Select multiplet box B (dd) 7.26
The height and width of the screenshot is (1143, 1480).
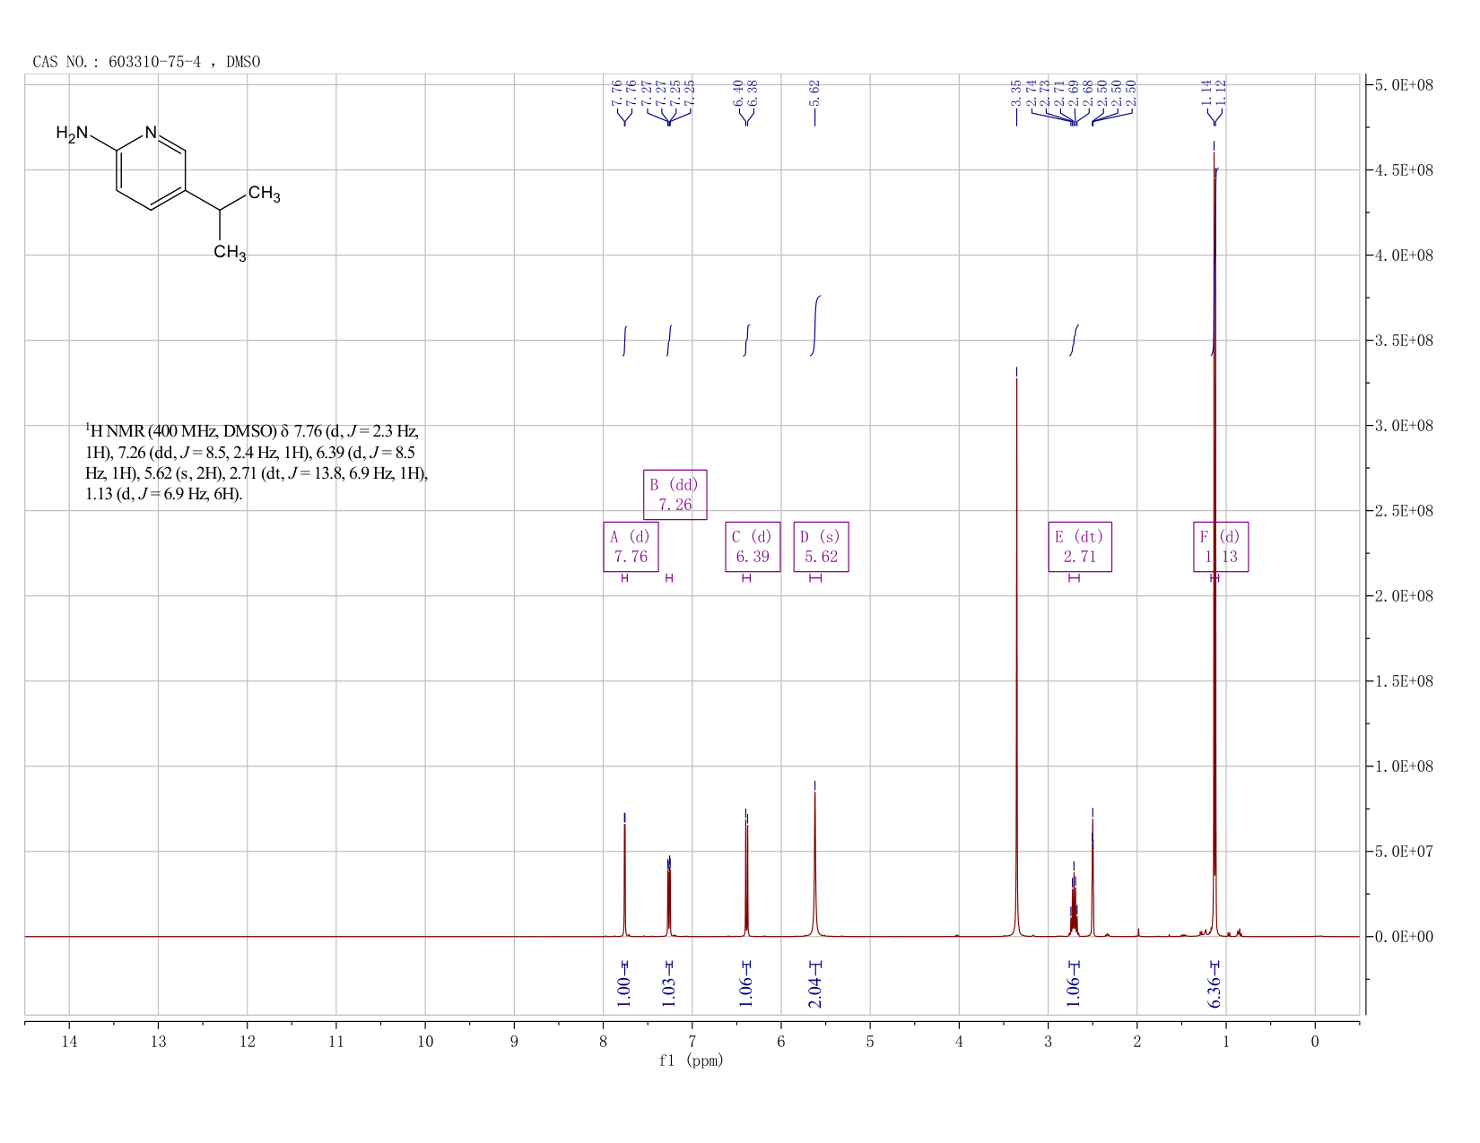click(675, 495)
